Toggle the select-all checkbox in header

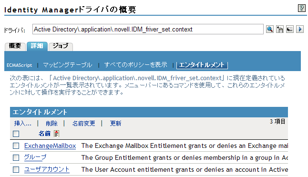click(x=16, y=134)
